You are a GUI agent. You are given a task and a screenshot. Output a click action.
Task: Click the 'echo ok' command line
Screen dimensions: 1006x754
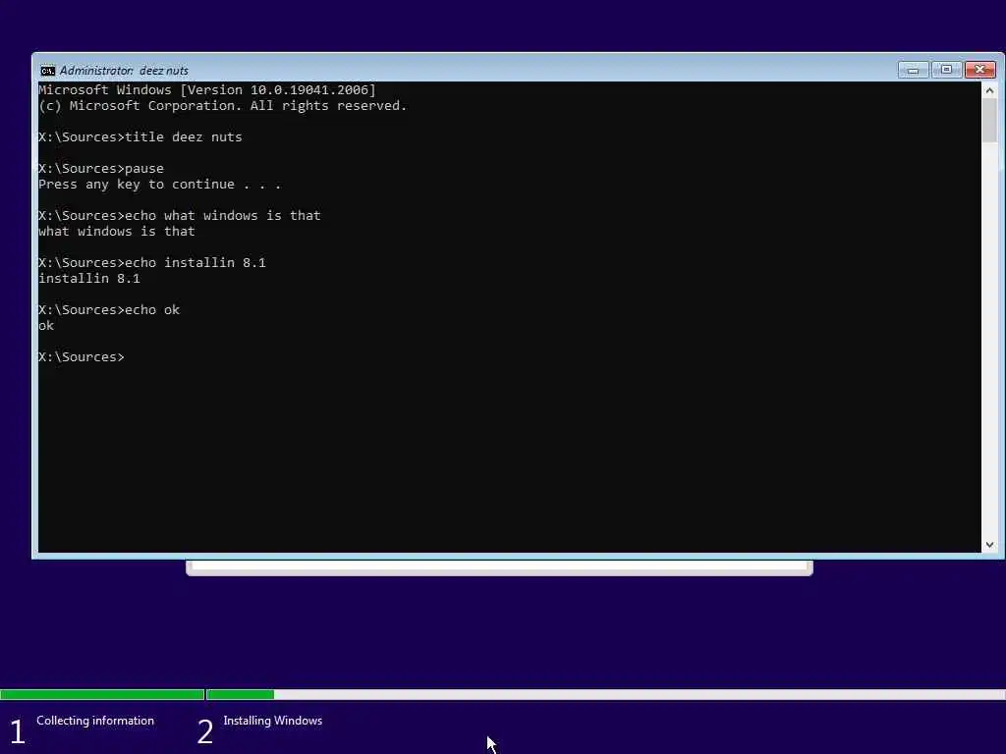(x=108, y=309)
